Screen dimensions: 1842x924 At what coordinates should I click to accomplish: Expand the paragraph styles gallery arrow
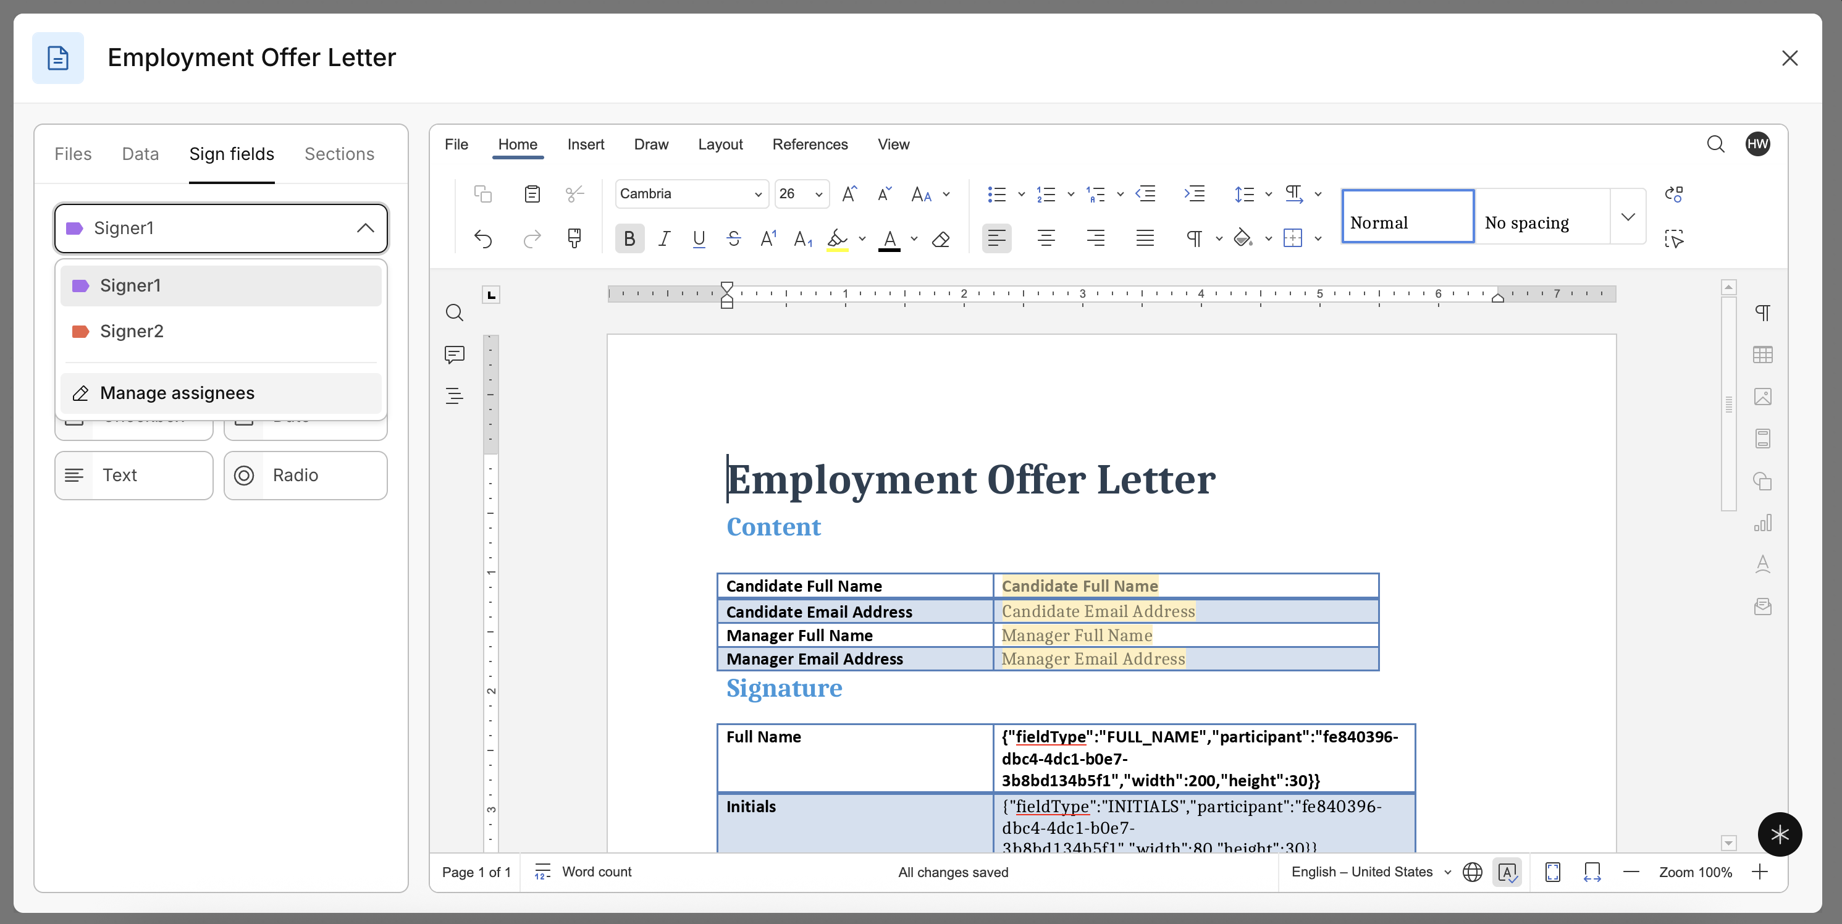coord(1628,217)
